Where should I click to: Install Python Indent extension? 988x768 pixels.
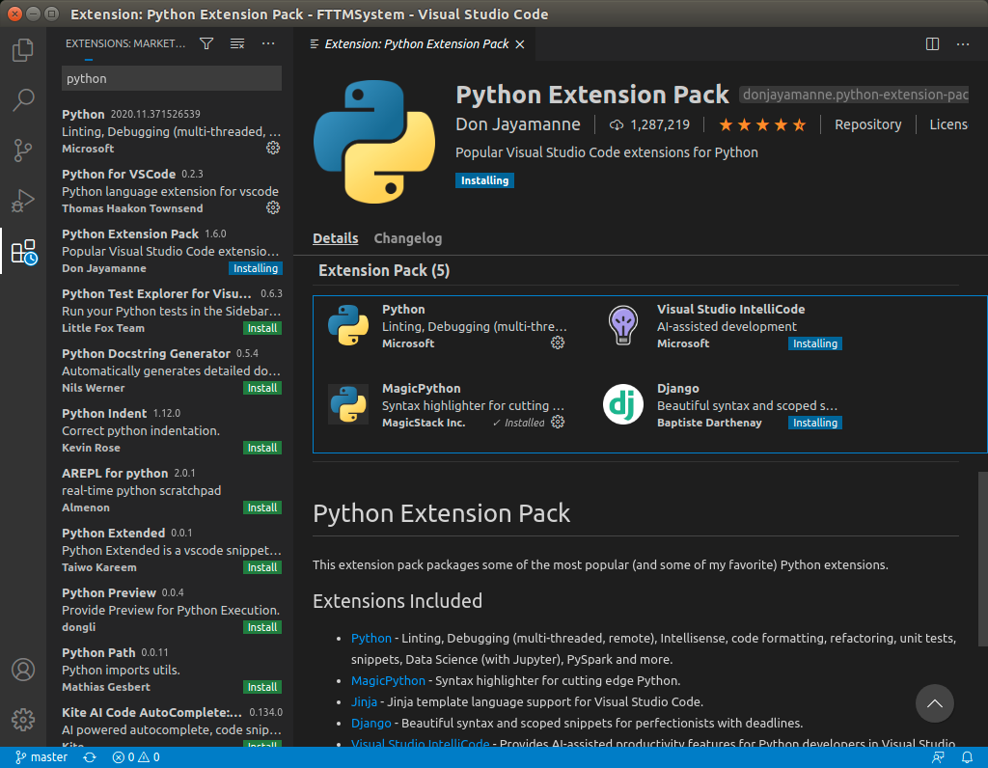click(x=262, y=448)
